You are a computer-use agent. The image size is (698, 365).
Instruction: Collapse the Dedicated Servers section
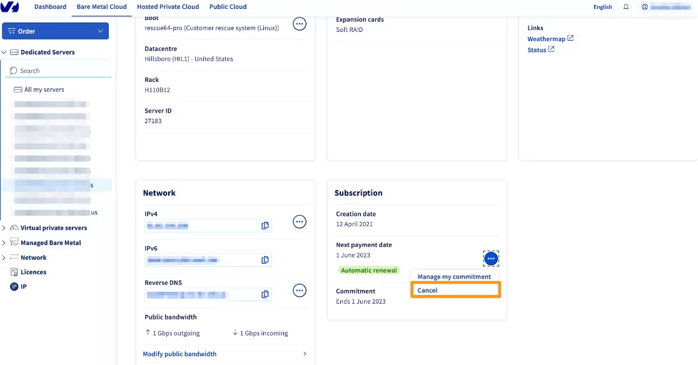coord(4,52)
